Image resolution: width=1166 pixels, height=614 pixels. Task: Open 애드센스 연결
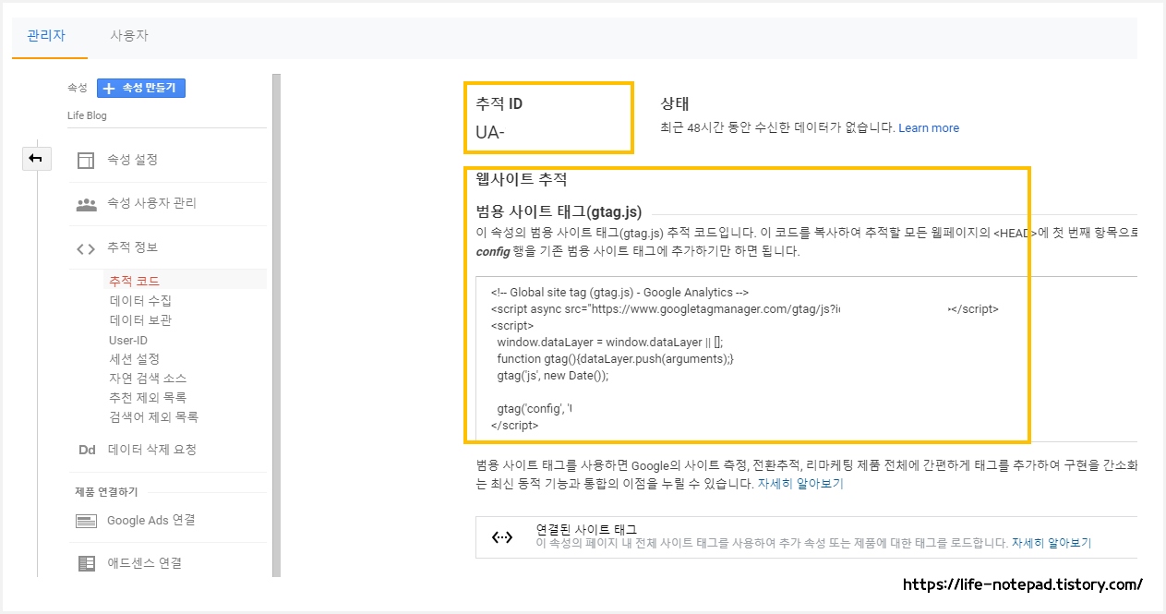(144, 562)
